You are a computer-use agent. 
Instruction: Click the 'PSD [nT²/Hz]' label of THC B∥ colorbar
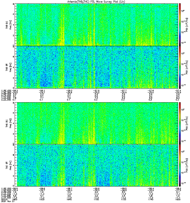tap(187, 165)
